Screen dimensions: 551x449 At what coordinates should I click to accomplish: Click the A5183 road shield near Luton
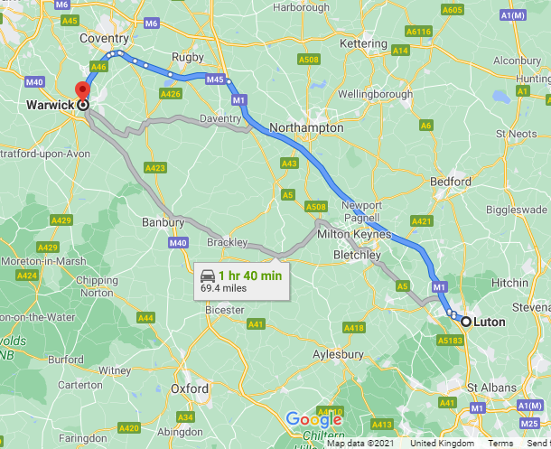tap(451, 340)
